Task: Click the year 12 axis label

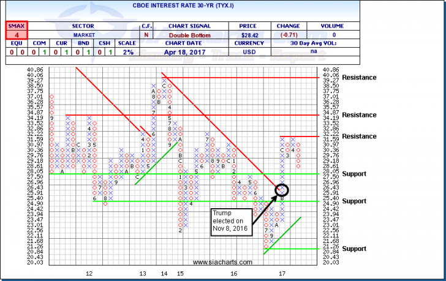Action: (x=89, y=273)
